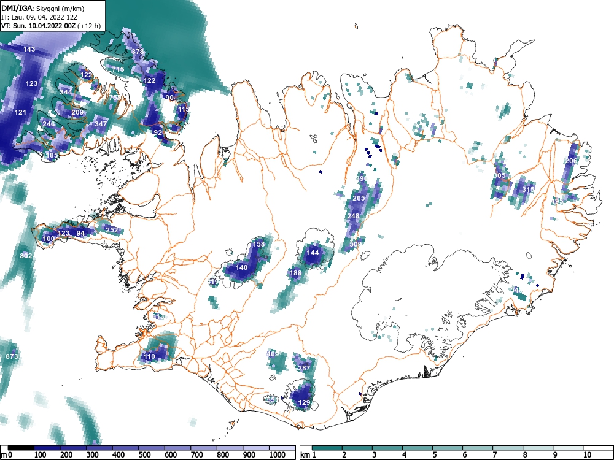Screen dimensions: 614x460
Task: Click the offshore value 873
Action: 12,356
